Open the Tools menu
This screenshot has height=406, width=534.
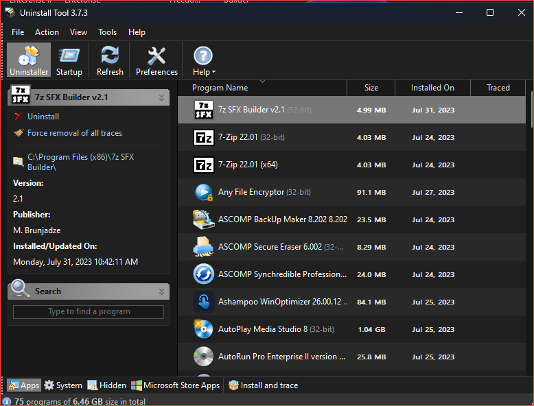coord(107,32)
